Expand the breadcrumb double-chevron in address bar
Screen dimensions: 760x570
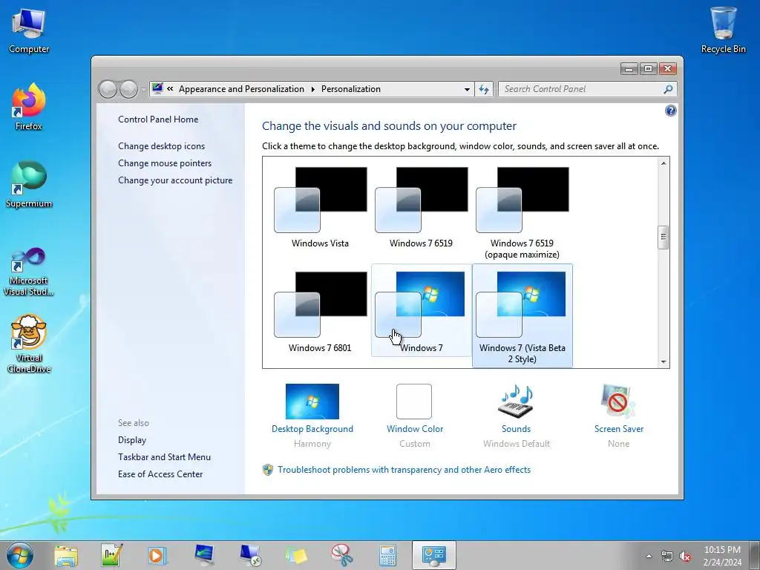pyautogui.click(x=170, y=89)
